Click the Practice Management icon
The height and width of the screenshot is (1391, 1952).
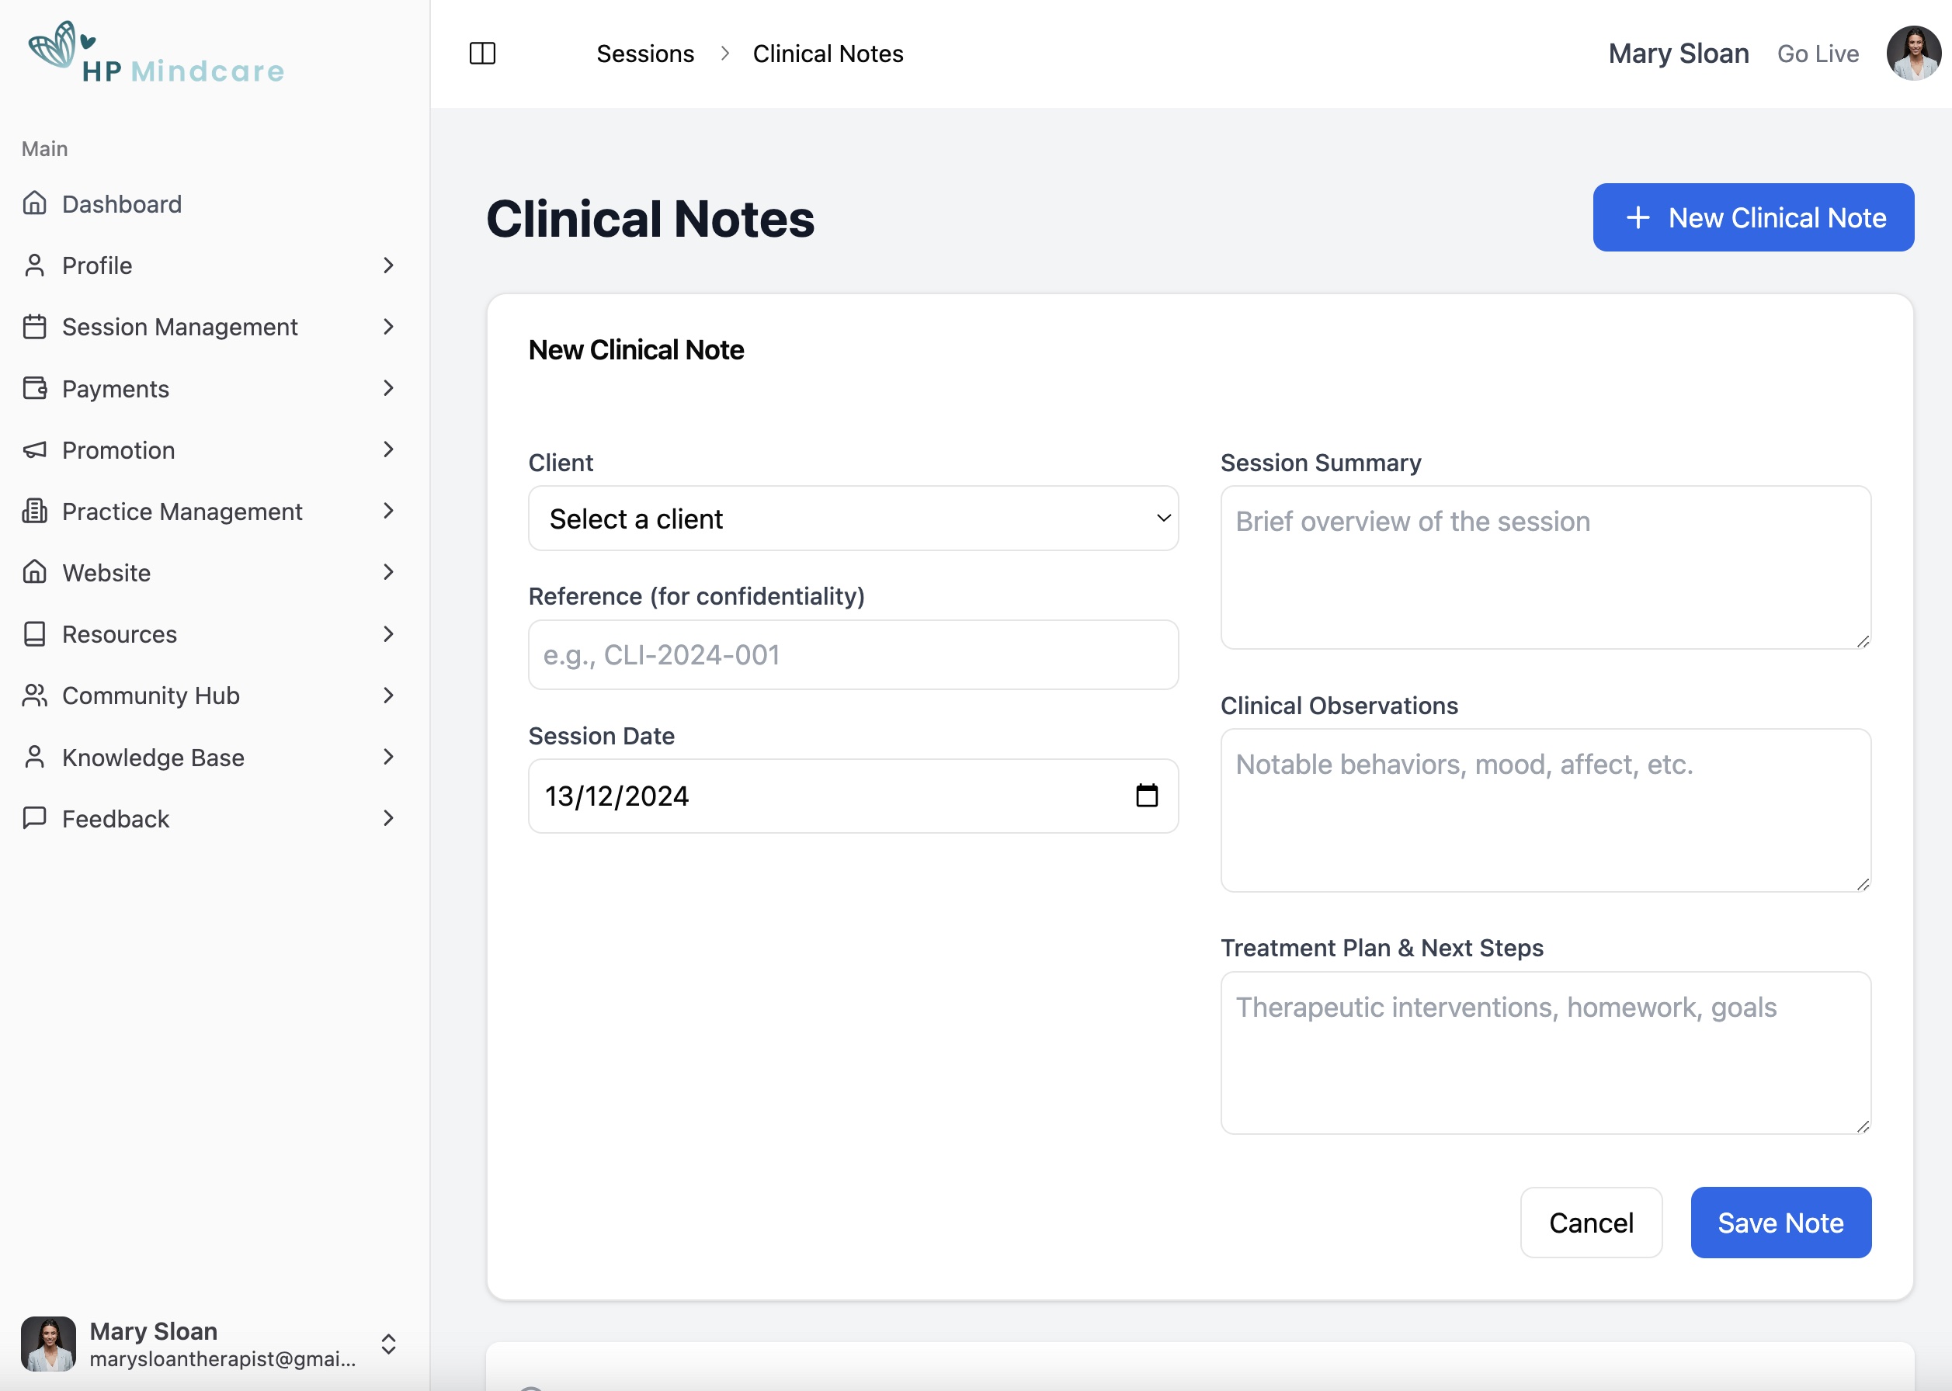[x=35, y=509]
